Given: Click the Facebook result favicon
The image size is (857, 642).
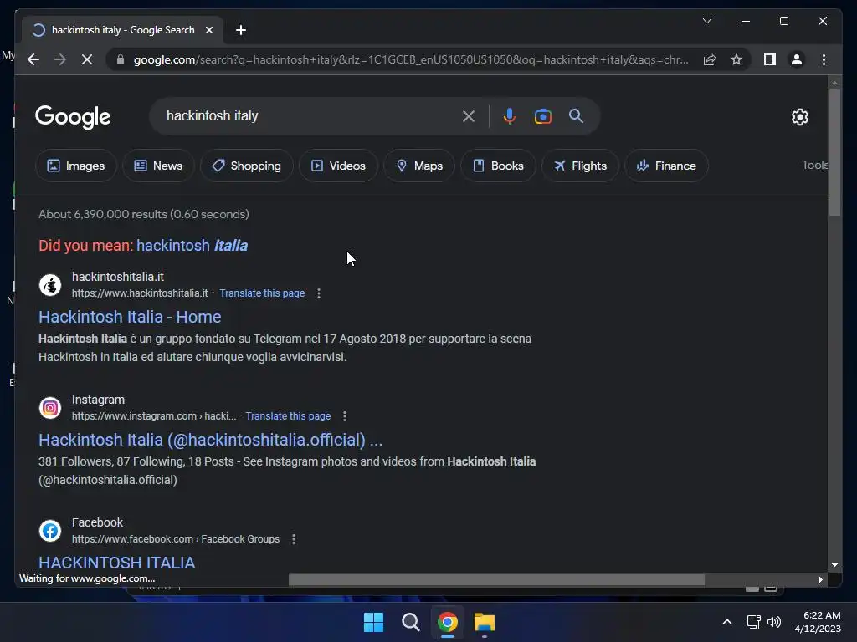Looking at the screenshot, I should [49, 530].
